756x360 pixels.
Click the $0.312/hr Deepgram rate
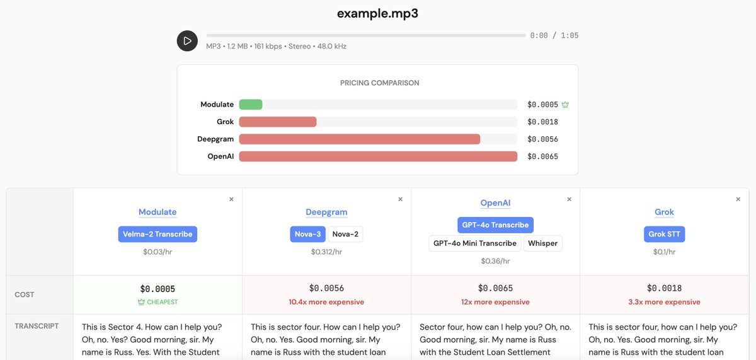coord(326,252)
